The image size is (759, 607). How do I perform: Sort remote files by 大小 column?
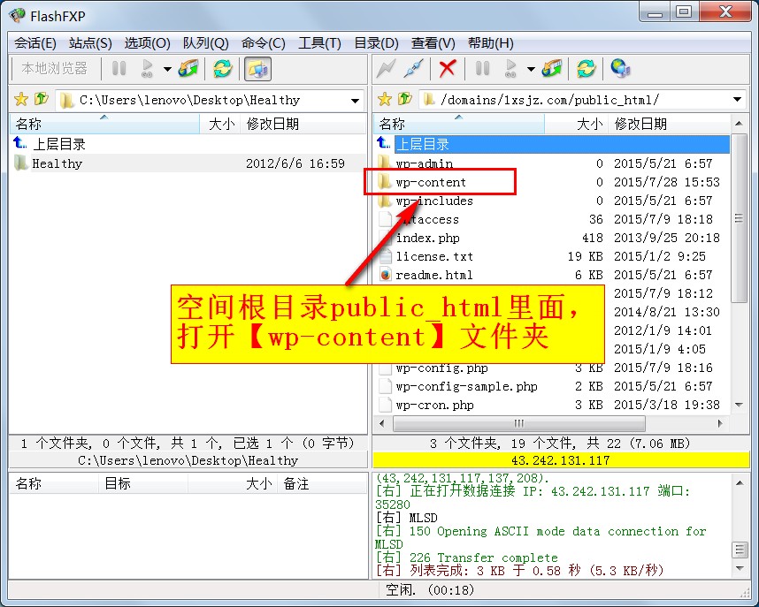click(x=576, y=125)
